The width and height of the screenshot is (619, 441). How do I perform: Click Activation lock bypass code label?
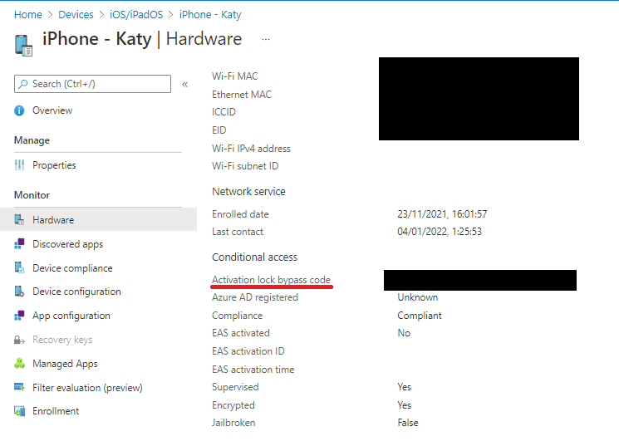pos(271,280)
